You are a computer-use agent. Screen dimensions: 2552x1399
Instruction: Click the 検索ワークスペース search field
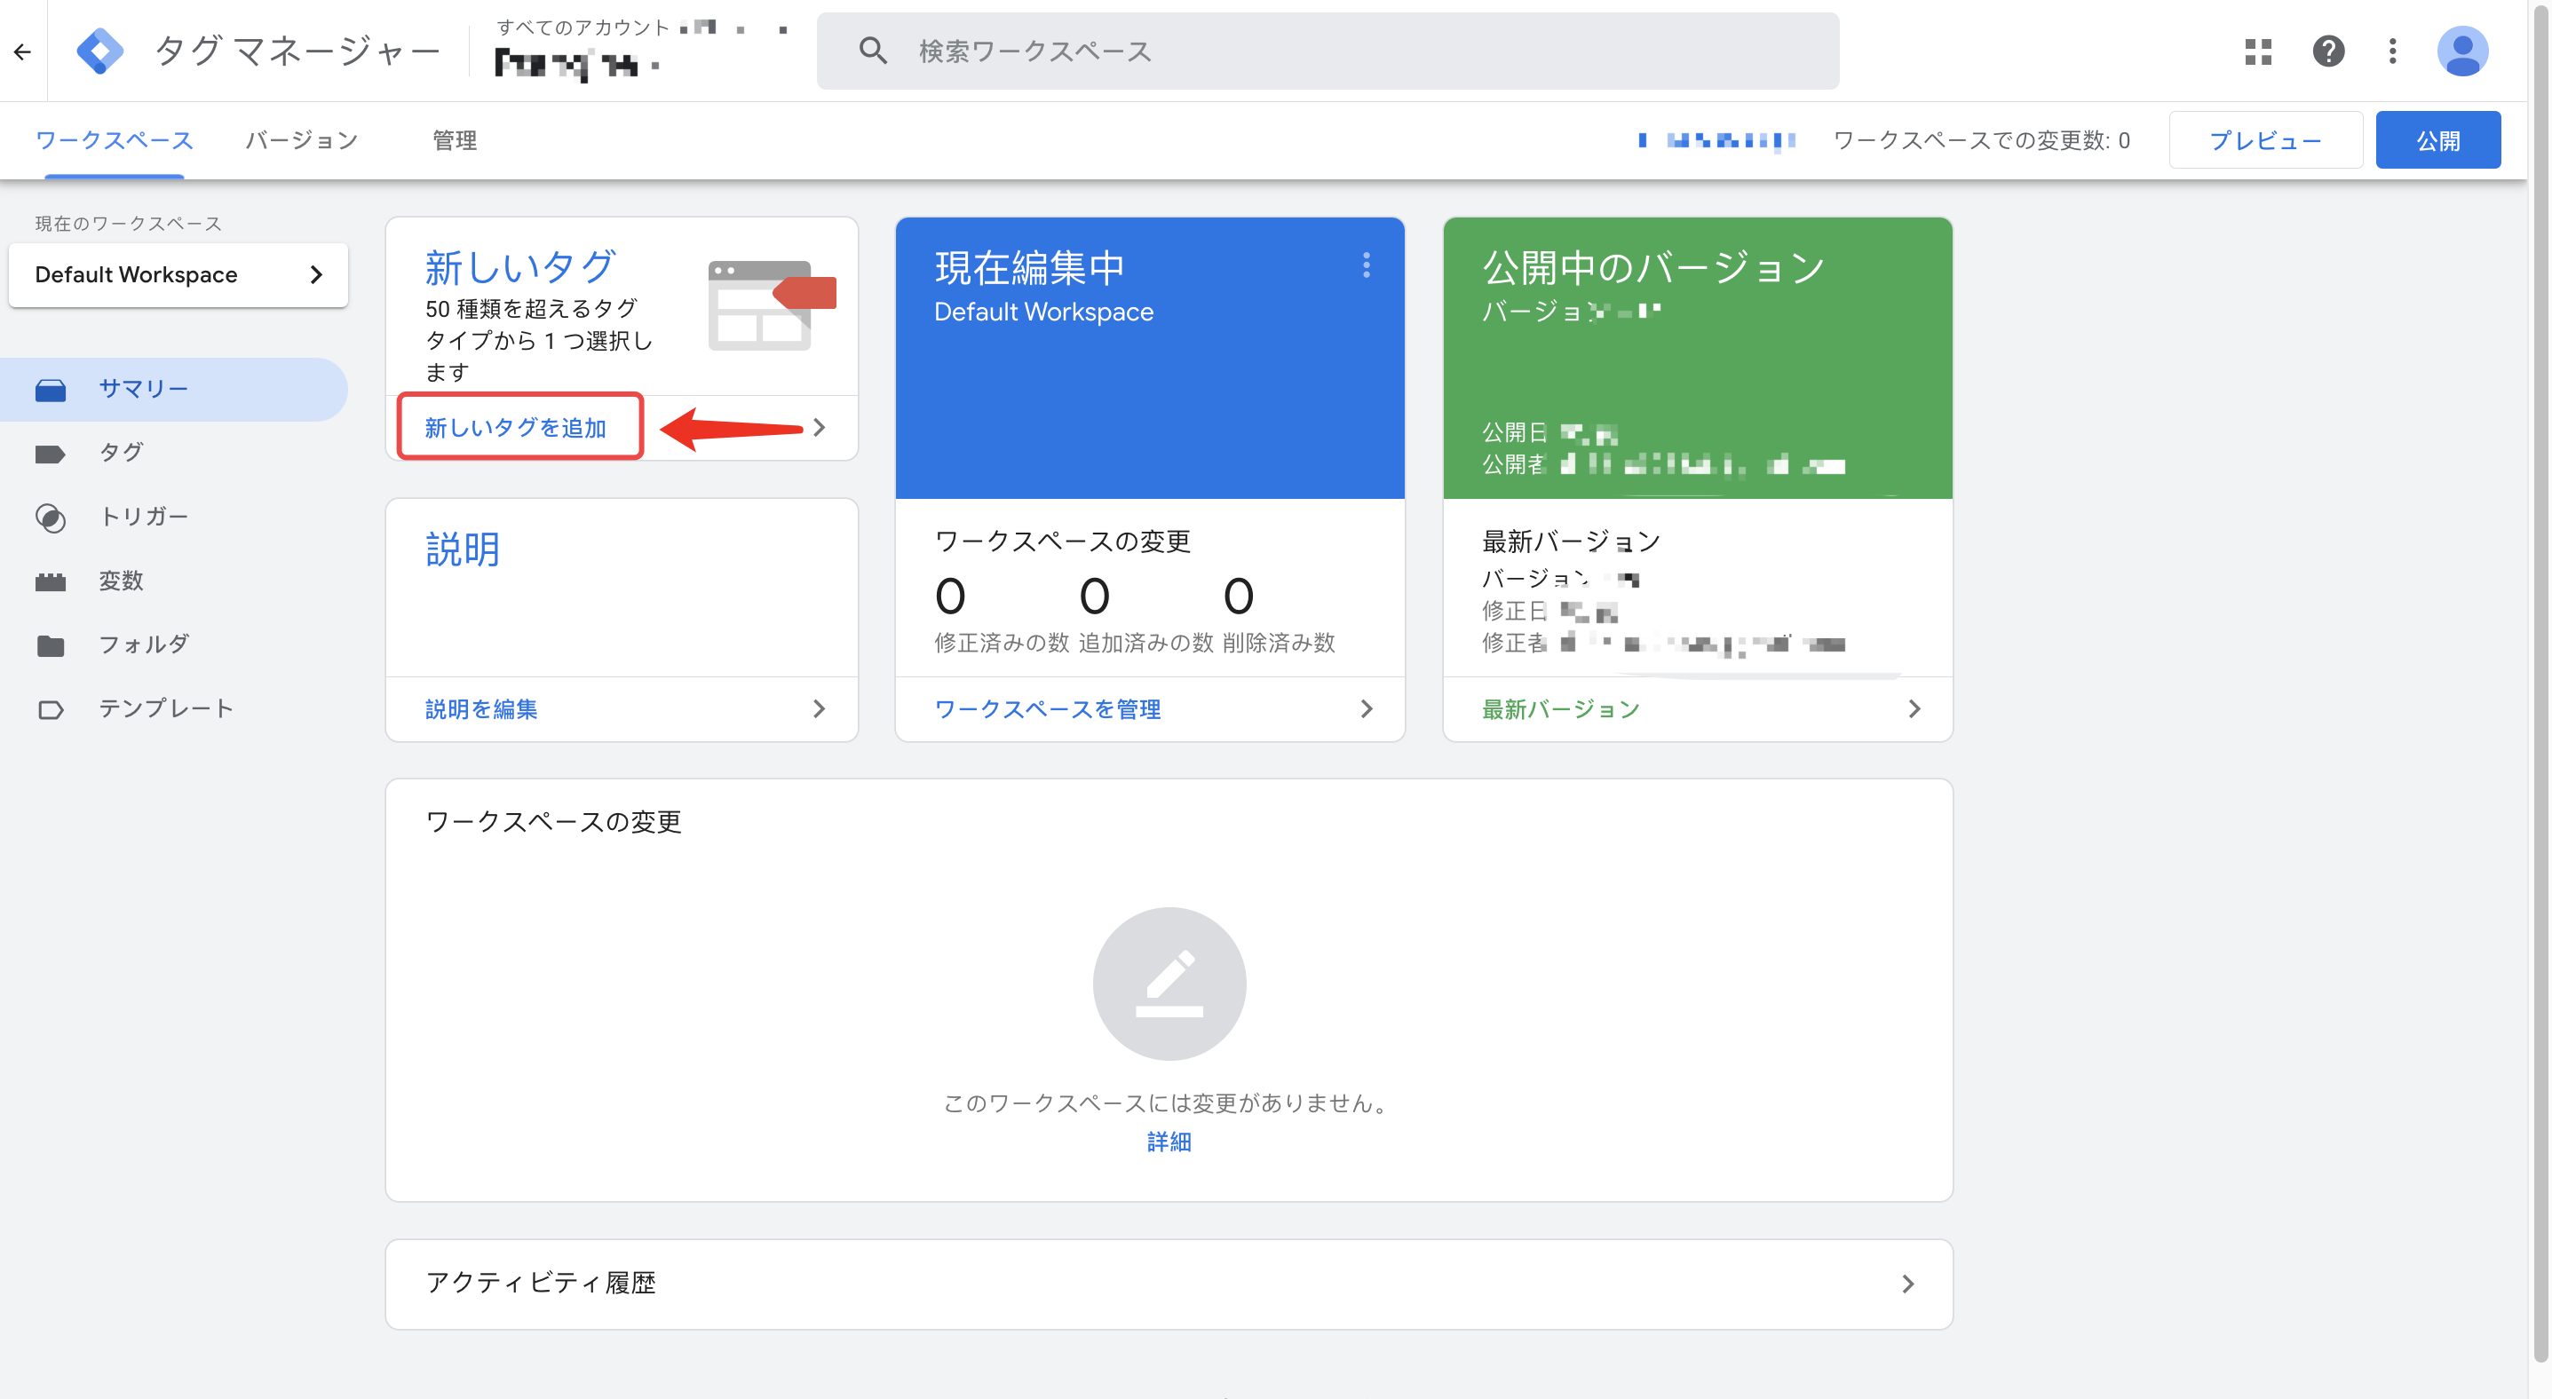click(1328, 51)
